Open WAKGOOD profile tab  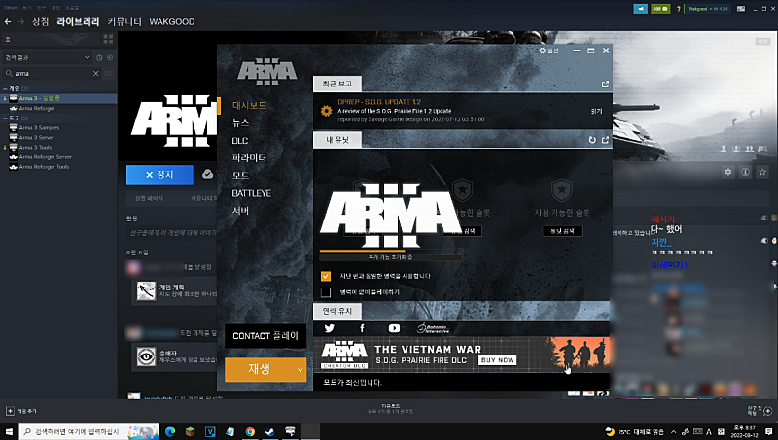(172, 21)
